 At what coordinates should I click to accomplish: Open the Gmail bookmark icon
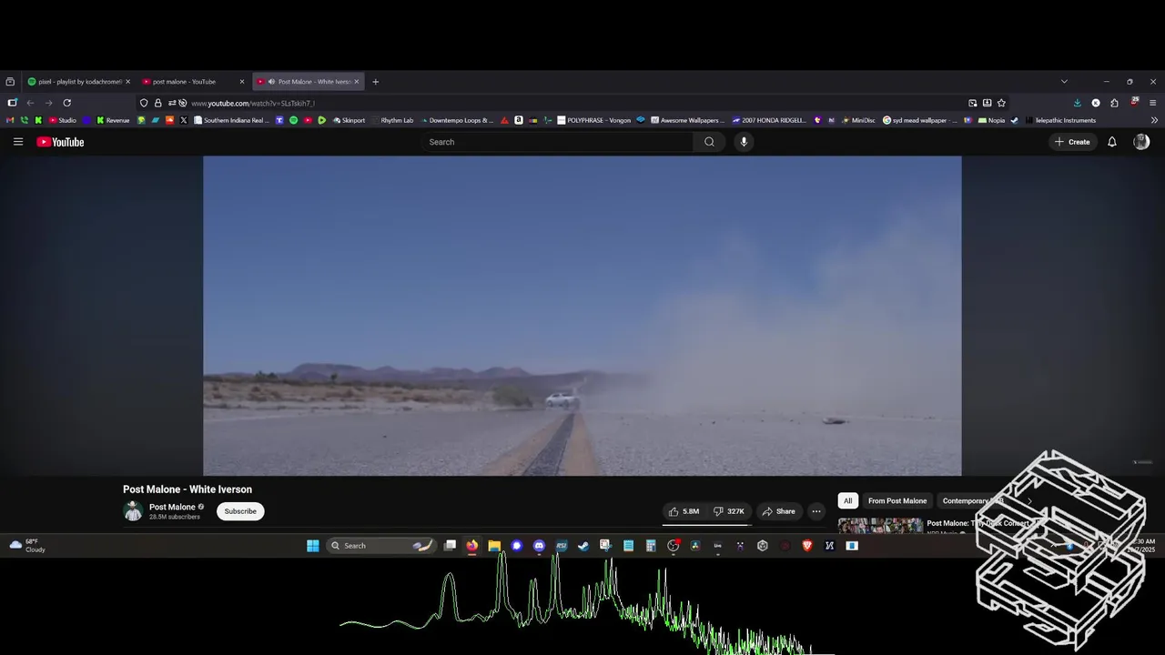(10, 120)
